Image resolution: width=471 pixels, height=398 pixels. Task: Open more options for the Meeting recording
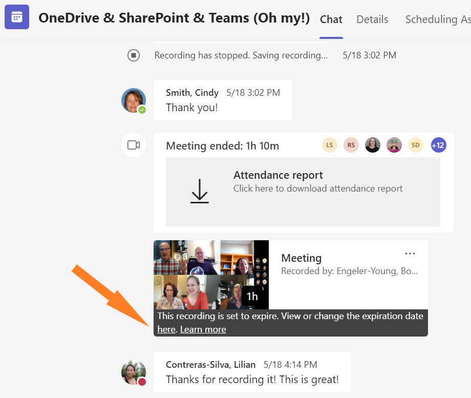coord(410,254)
